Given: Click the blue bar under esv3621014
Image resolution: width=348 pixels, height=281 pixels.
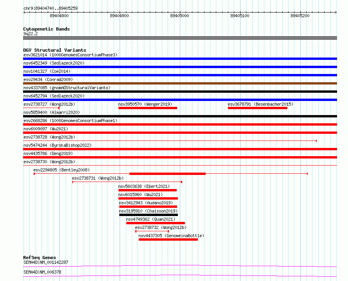Looking at the screenshot, I should tap(180, 59).
